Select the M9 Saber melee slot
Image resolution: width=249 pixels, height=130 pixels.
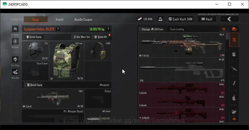click(x=98, y=116)
